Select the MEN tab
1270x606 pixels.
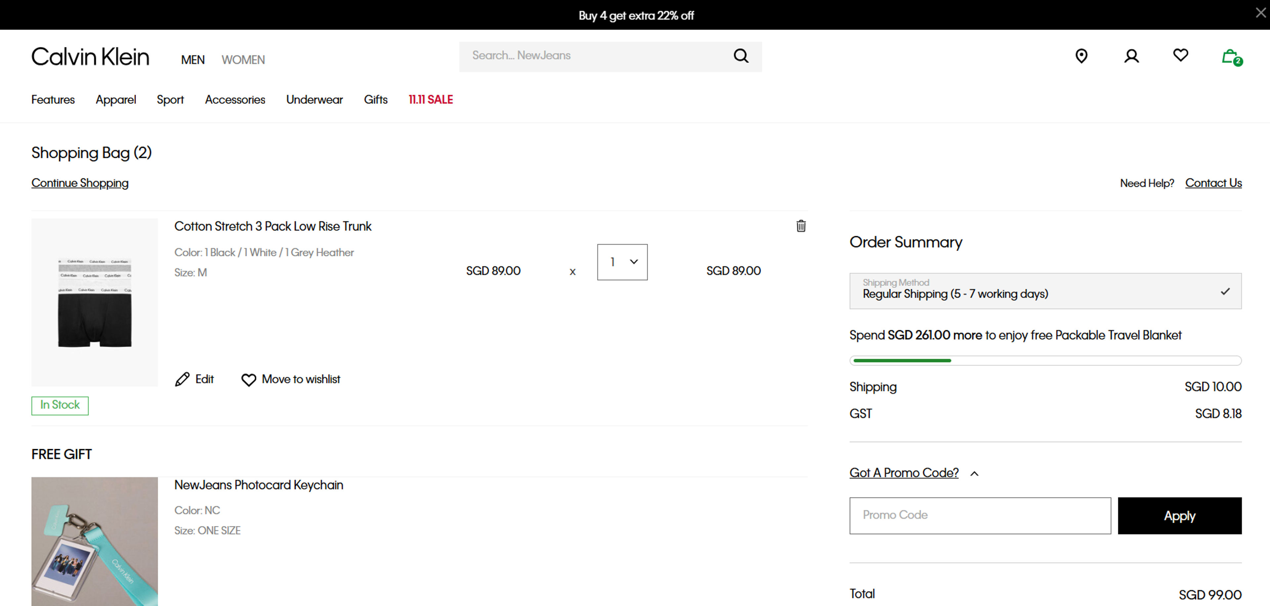click(x=193, y=59)
